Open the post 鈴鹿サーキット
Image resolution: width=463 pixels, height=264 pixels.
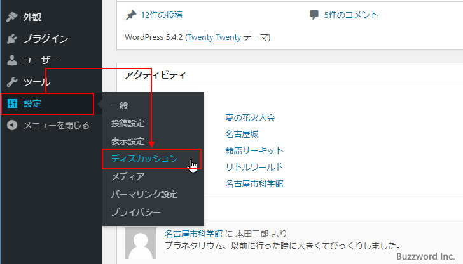(254, 151)
